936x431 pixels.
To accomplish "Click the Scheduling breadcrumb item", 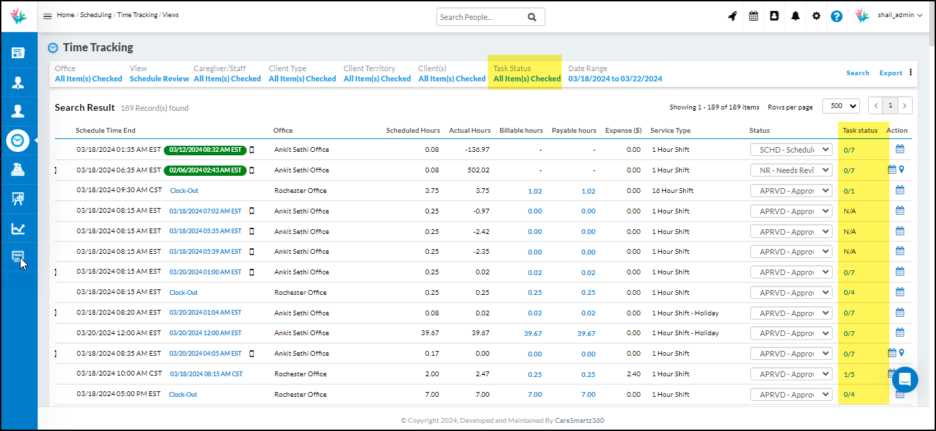I will (x=96, y=15).
